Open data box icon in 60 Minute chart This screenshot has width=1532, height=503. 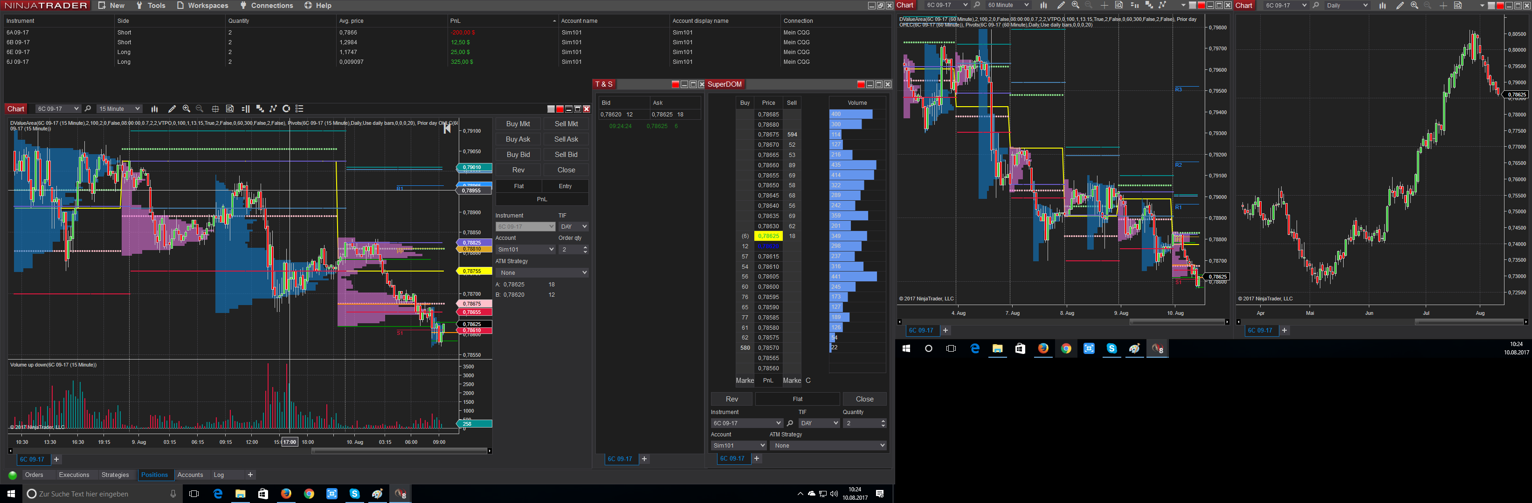(x=1118, y=5)
